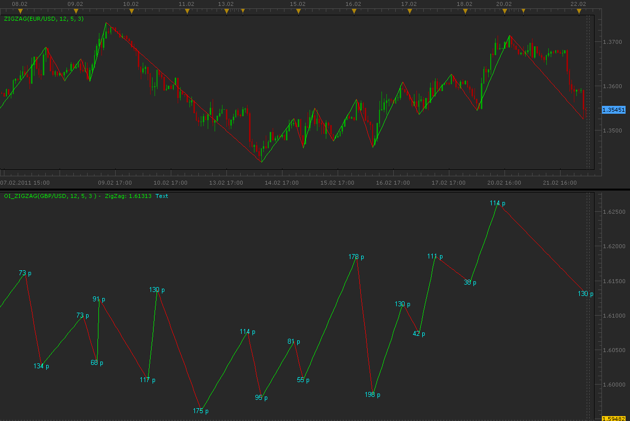
Task: Select the 95 p swing label
Action: [x=261, y=397]
